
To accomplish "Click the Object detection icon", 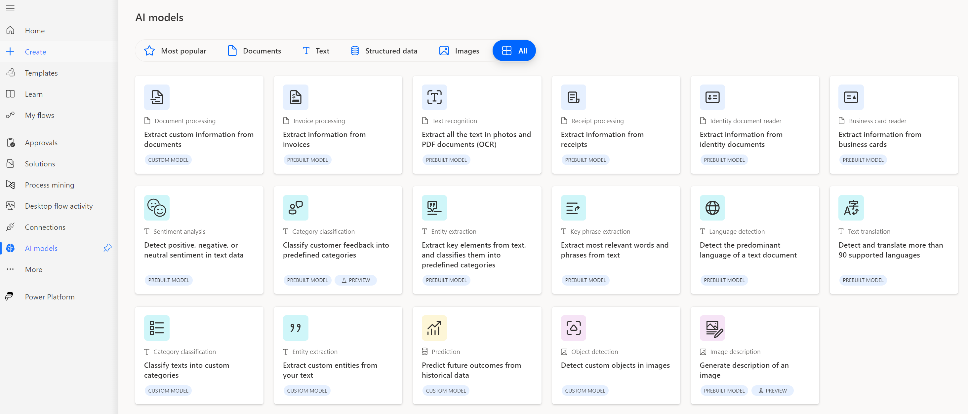I will pos(572,328).
